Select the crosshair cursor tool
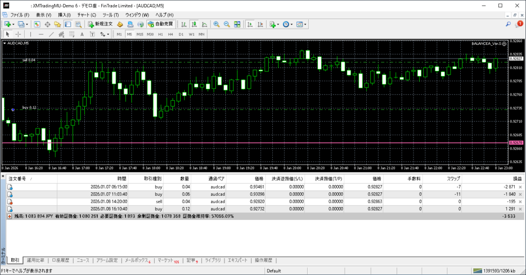Viewport: 526px width, 275px height. [18, 34]
